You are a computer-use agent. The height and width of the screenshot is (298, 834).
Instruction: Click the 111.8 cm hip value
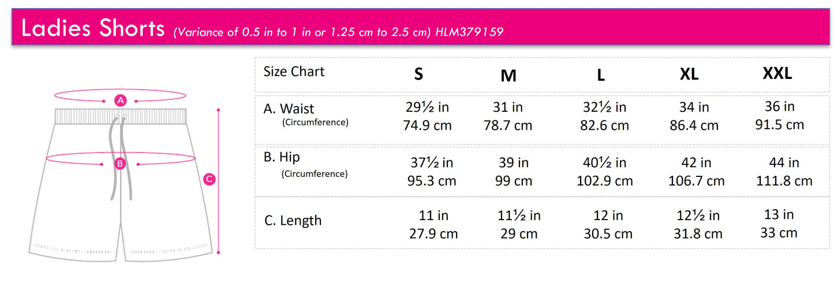[784, 181]
